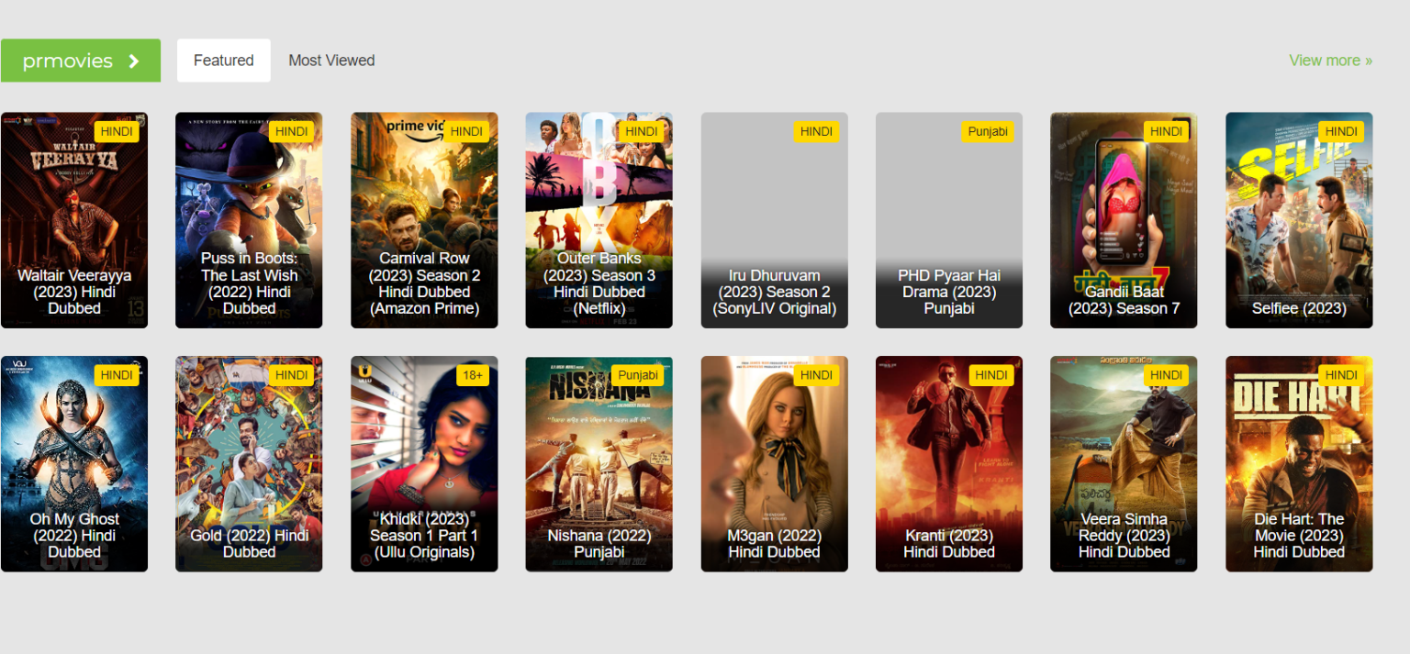Click HINDI badge on M3gan poster

[816, 375]
